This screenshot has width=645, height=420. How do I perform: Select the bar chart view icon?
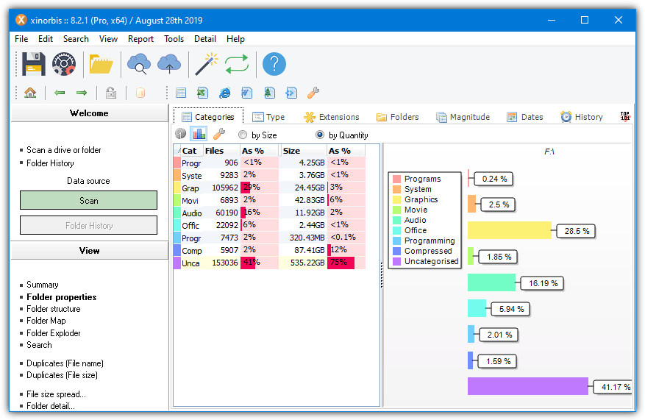click(x=199, y=134)
